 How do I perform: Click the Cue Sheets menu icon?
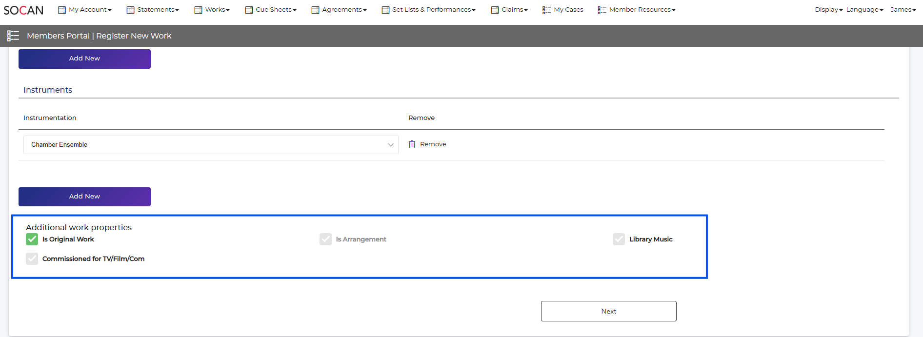pyautogui.click(x=249, y=10)
